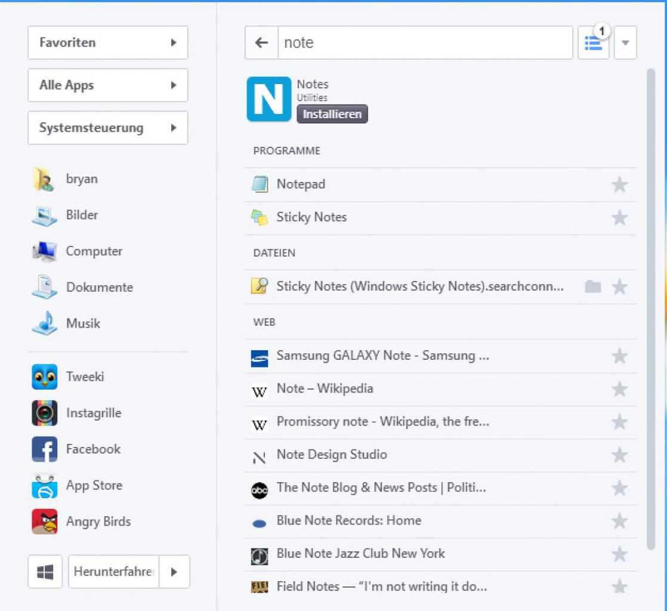
Task: Star the Blue Note Jazz Club result
Action: point(619,554)
